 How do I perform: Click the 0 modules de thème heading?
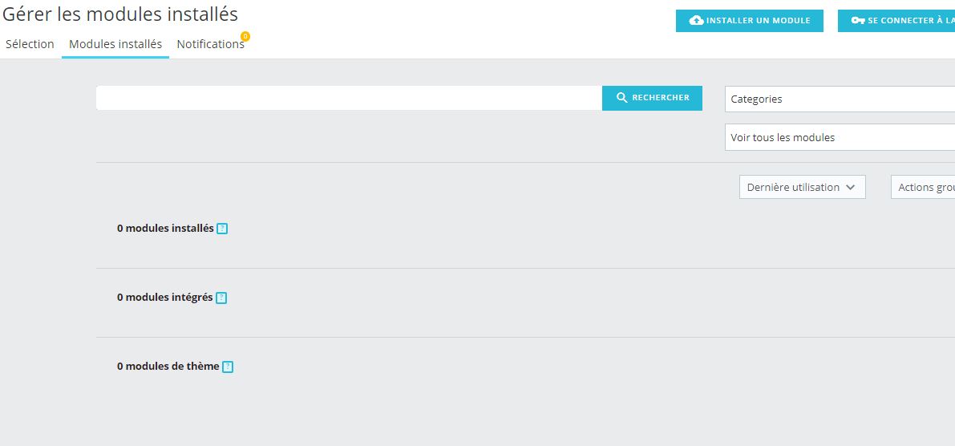[168, 366]
